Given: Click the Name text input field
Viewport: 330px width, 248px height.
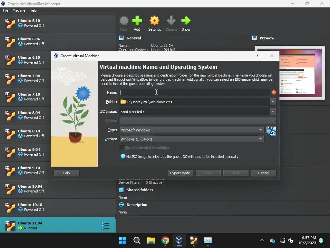Looking at the screenshot, I should pyautogui.click(x=194, y=92).
